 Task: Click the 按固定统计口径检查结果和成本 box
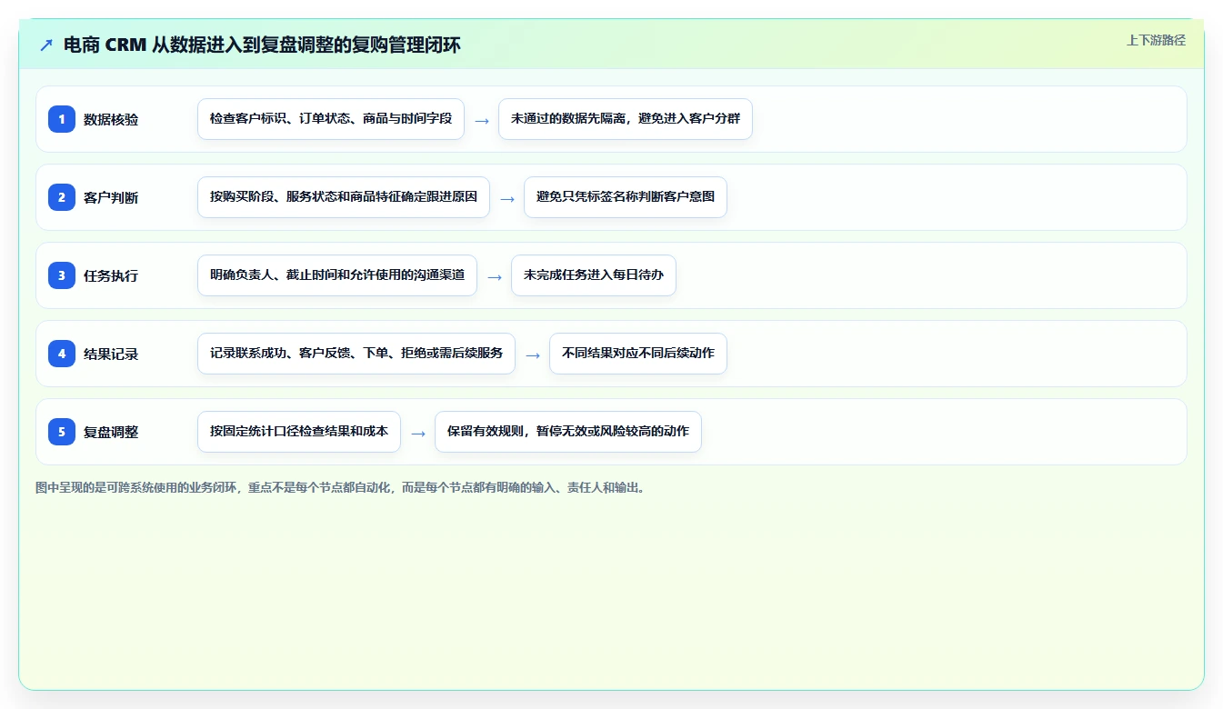point(299,432)
